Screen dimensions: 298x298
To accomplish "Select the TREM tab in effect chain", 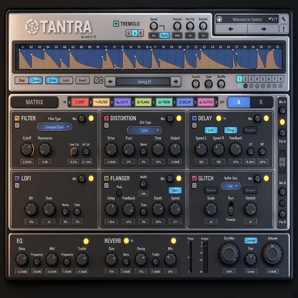I will pyautogui.click(x=164, y=102).
